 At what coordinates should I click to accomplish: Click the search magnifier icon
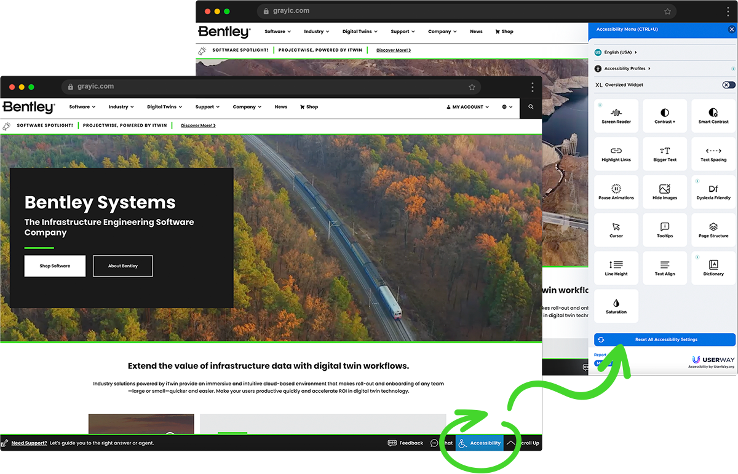point(531,107)
